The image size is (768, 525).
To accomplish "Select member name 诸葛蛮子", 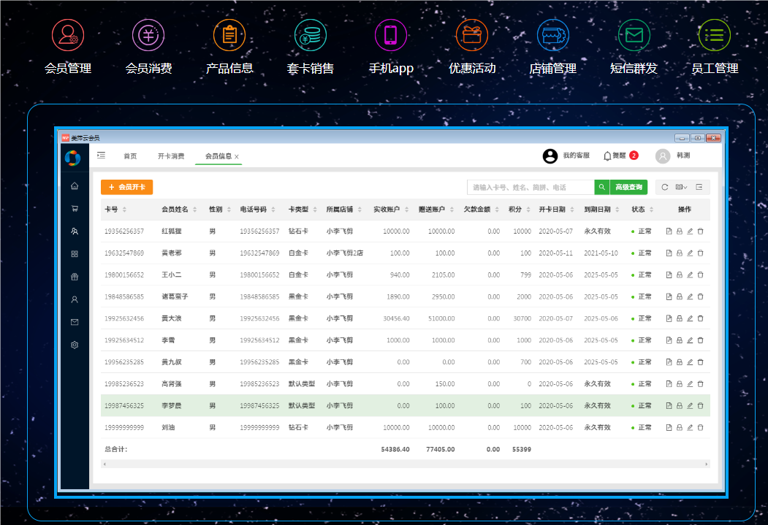I will coord(175,296).
